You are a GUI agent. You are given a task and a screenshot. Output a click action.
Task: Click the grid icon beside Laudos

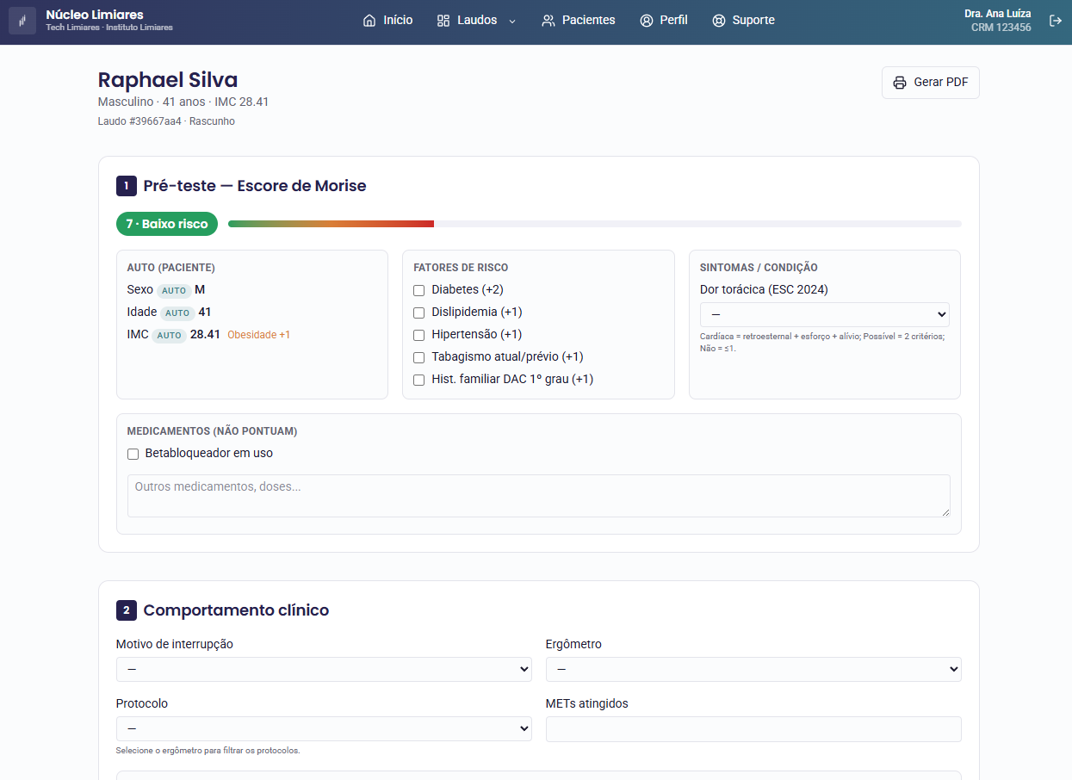point(443,20)
